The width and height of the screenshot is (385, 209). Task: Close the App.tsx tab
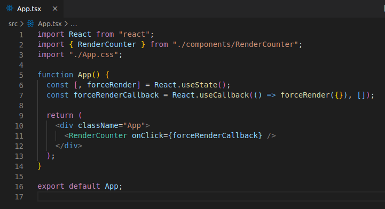55,9
